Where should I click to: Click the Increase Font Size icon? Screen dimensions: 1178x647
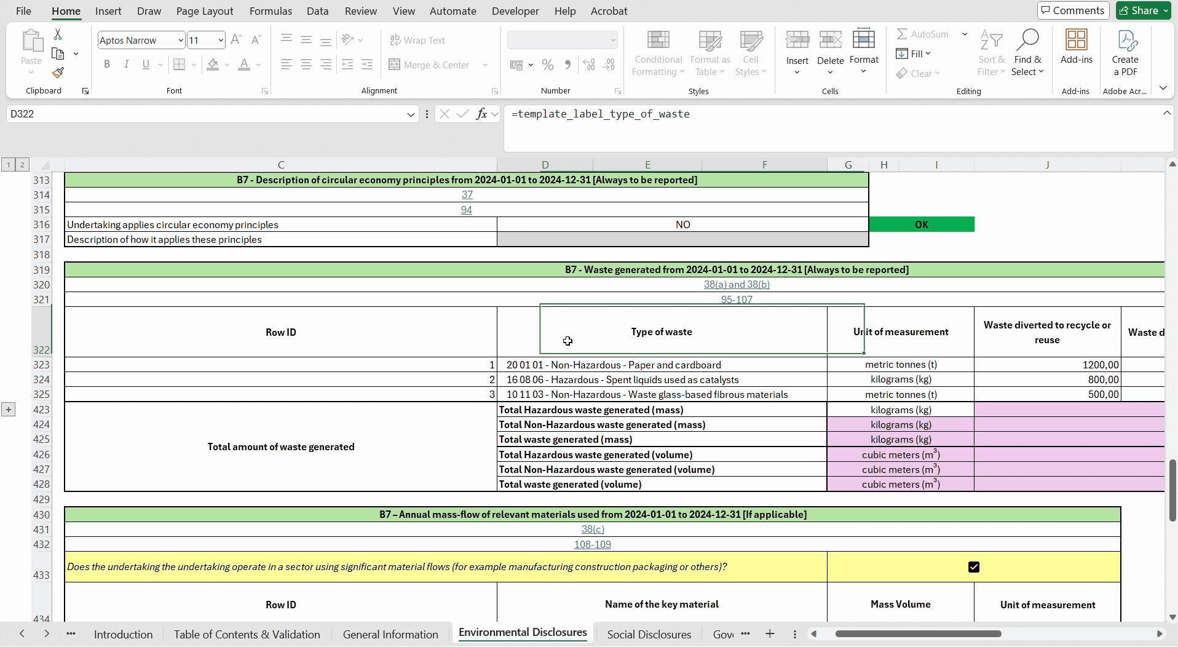click(236, 40)
